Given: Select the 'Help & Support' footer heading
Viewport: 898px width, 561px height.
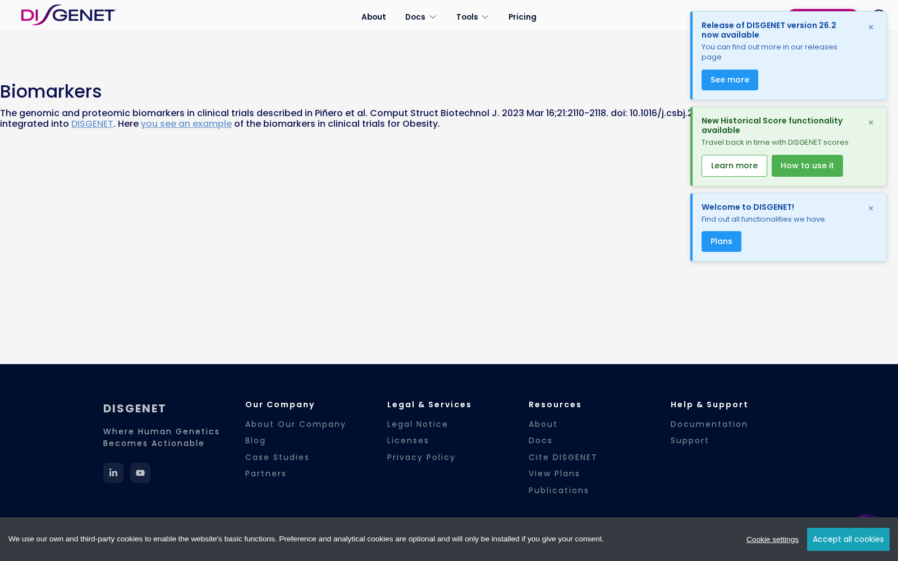Looking at the screenshot, I should 709,404.
